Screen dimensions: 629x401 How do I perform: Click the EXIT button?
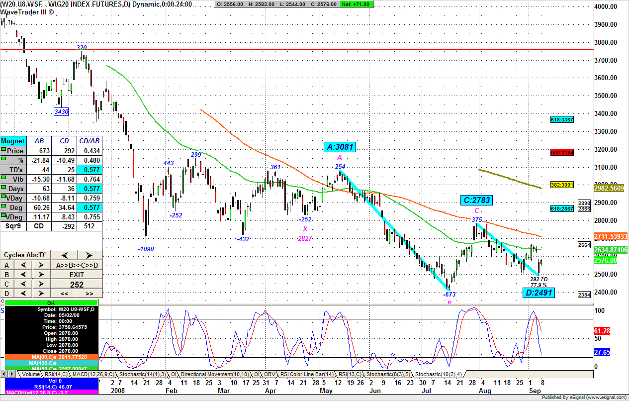pyautogui.click(x=77, y=274)
